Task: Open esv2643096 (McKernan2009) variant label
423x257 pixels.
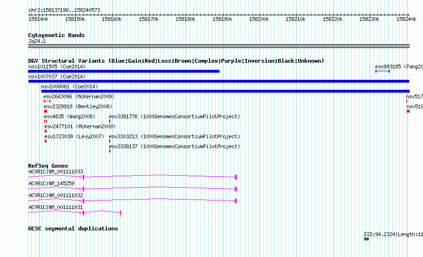Action: pos(79,96)
